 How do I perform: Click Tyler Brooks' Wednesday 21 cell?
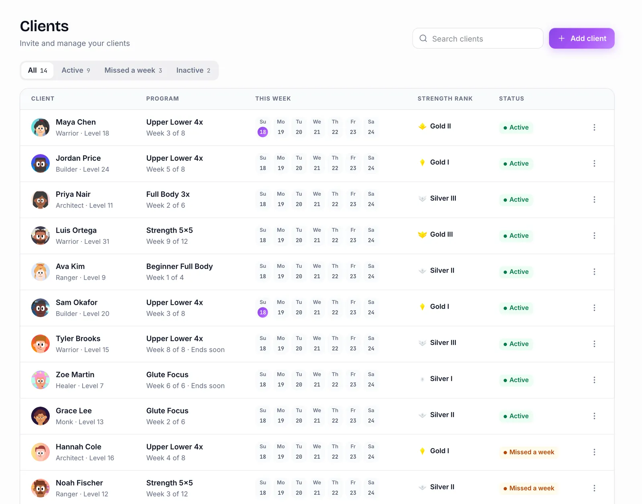click(317, 344)
